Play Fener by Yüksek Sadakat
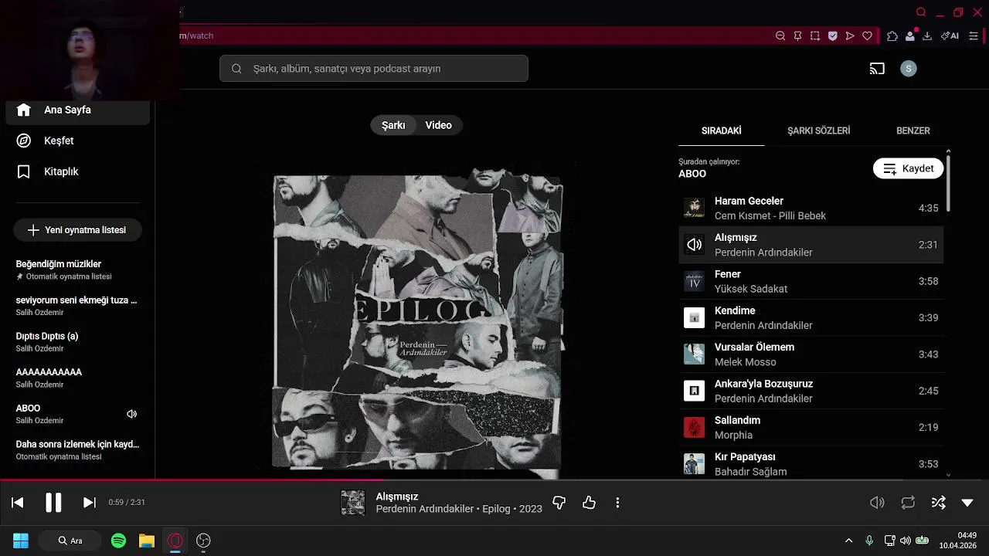The width and height of the screenshot is (989, 556). pos(811,281)
